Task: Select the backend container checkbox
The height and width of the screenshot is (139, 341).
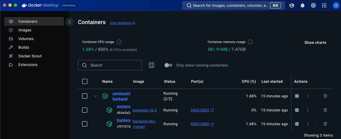Action: coord(85,124)
